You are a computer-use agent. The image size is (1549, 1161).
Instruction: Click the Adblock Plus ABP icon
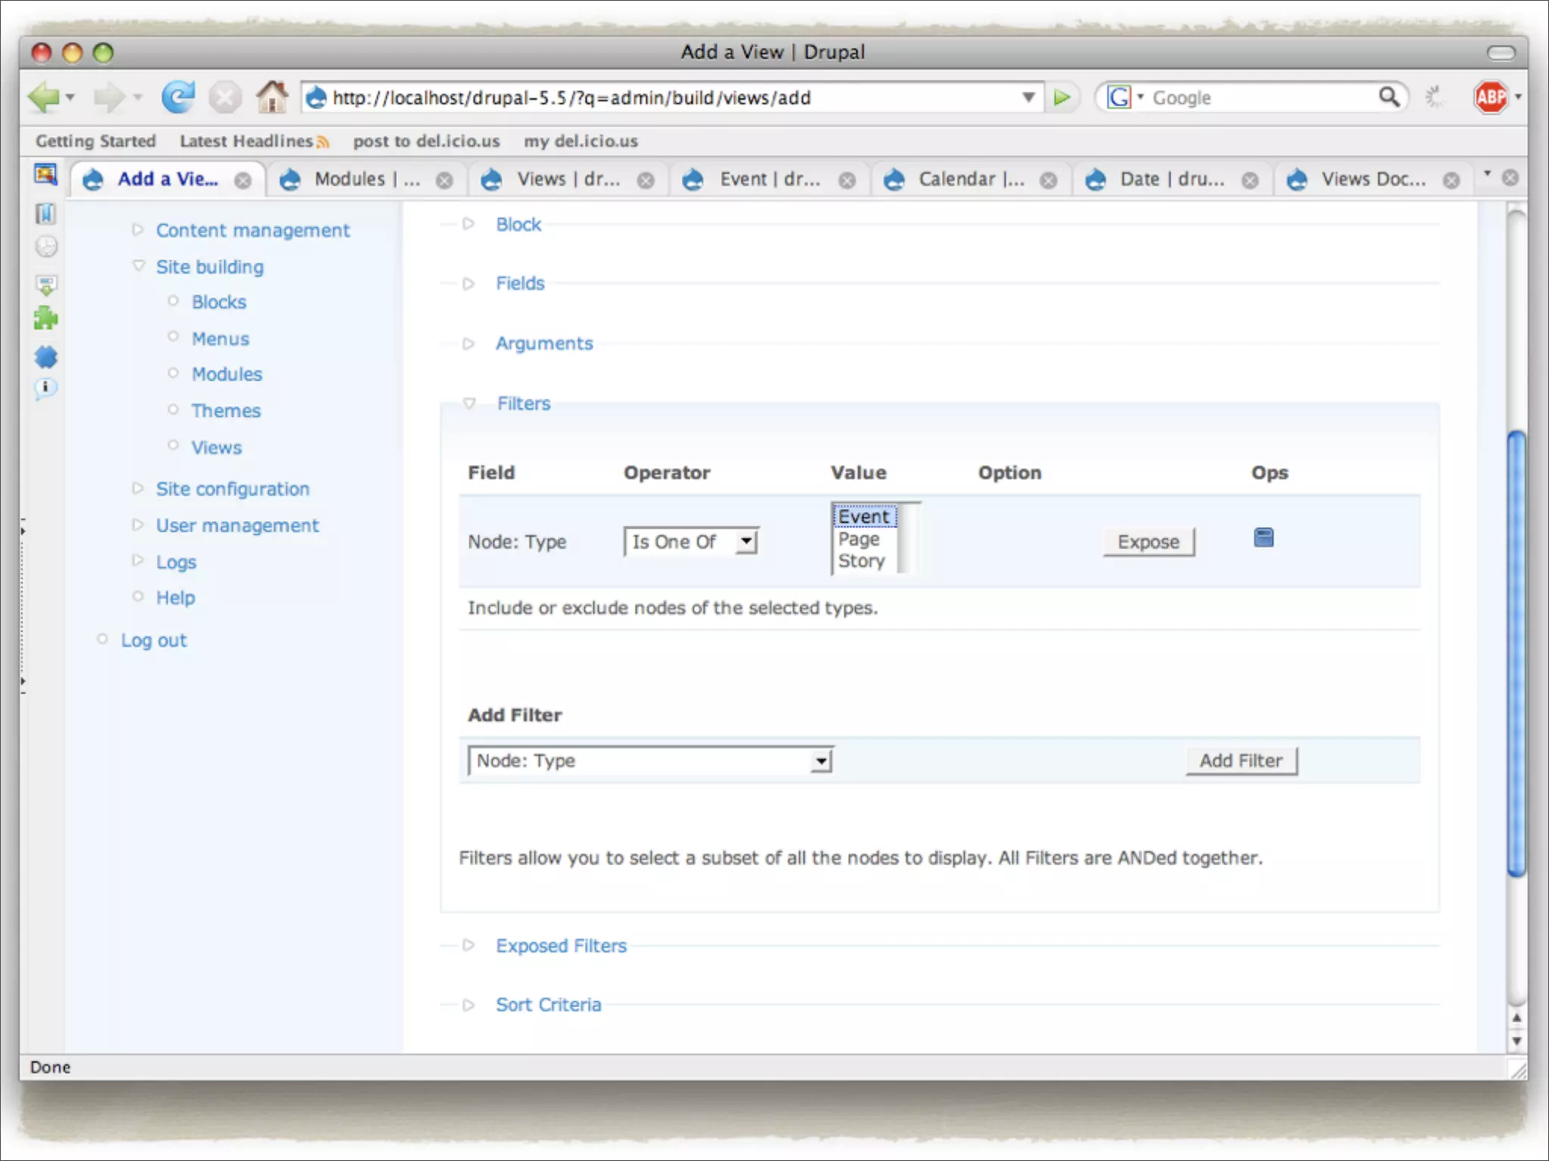(1490, 98)
